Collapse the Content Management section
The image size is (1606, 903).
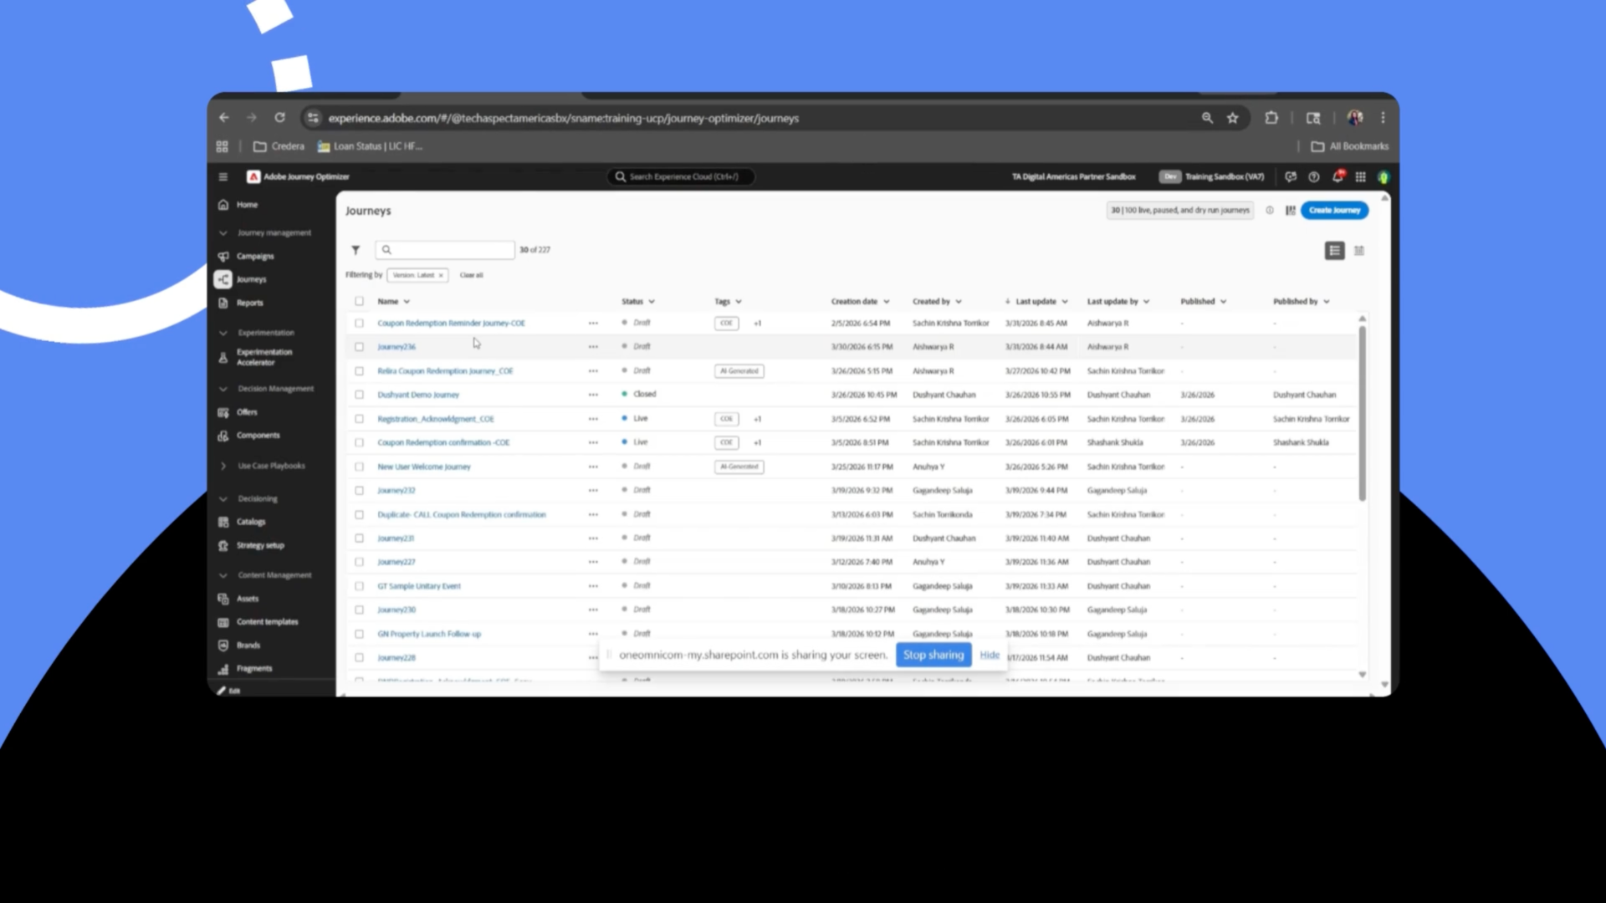[222, 575]
